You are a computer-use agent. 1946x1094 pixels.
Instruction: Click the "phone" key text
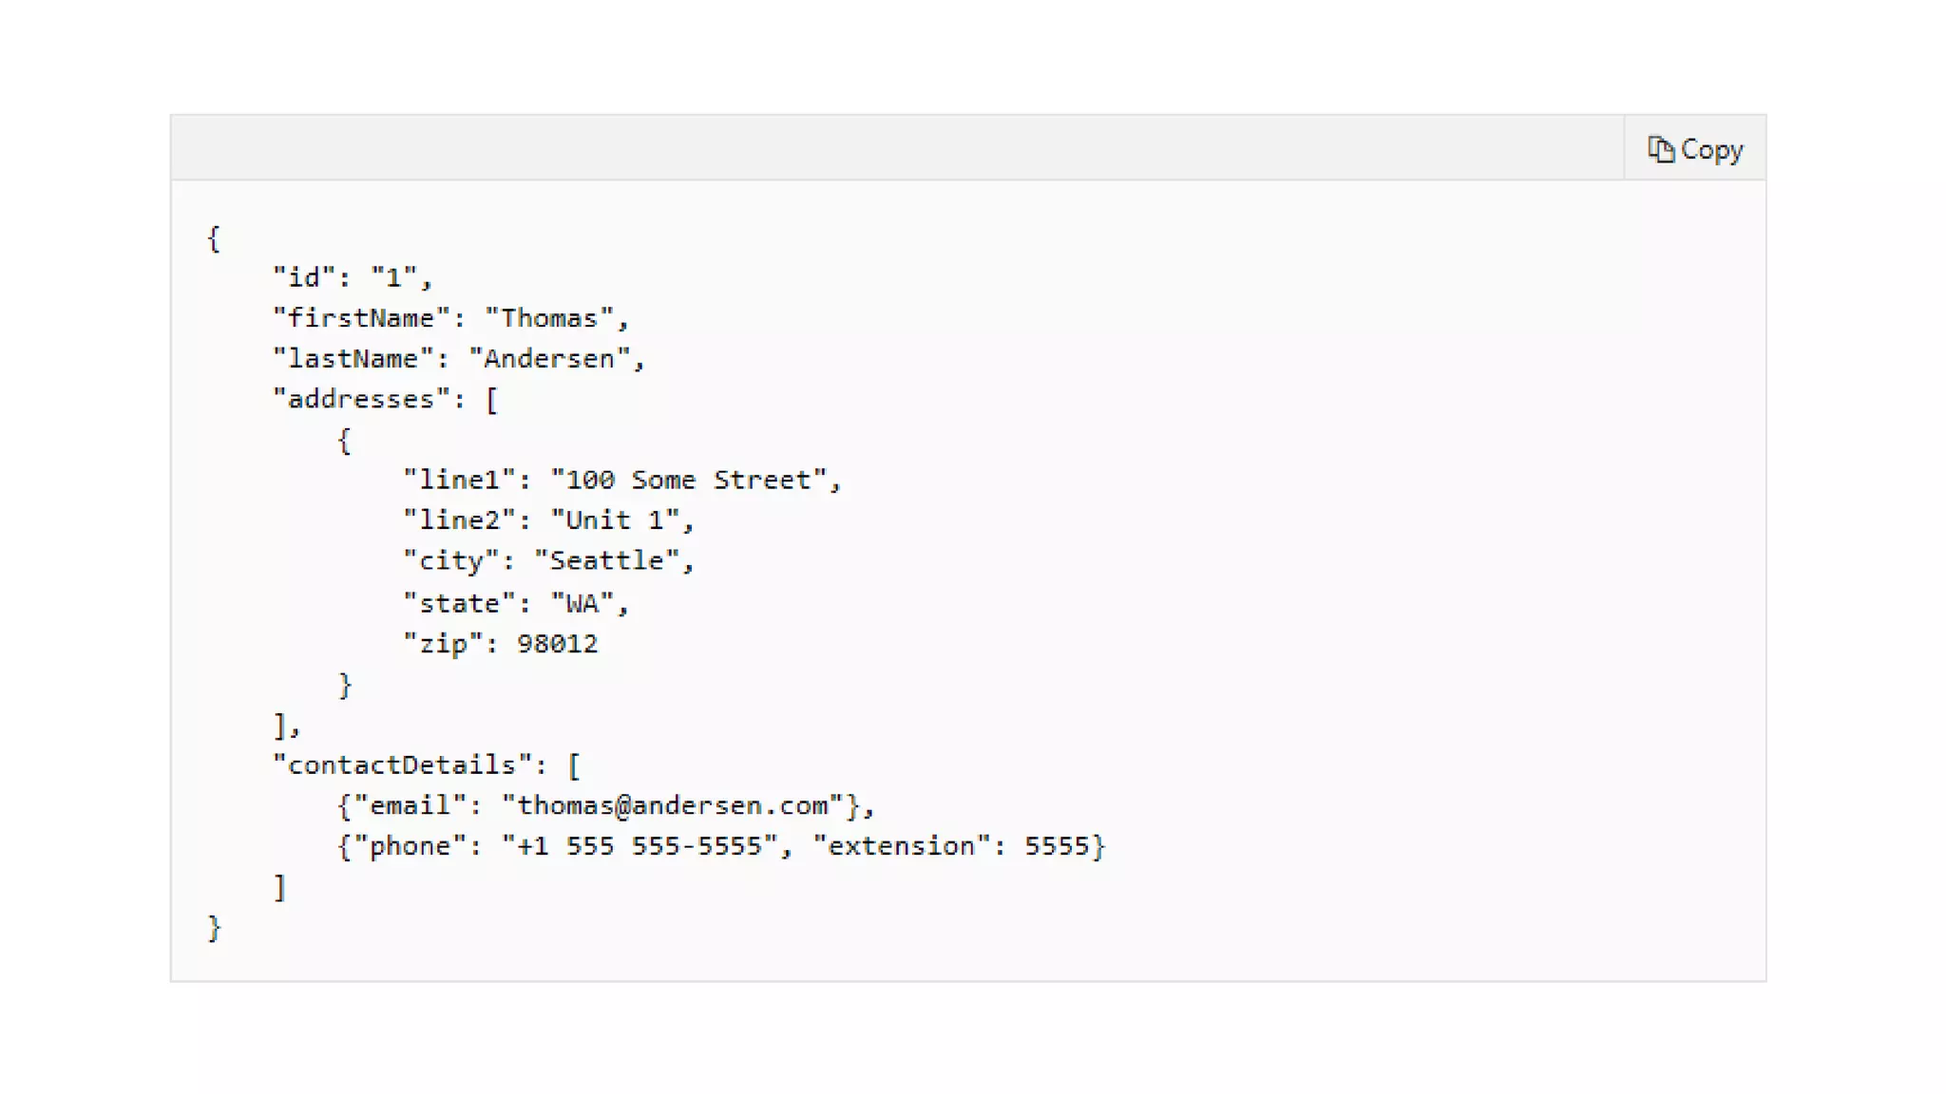[410, 846]
